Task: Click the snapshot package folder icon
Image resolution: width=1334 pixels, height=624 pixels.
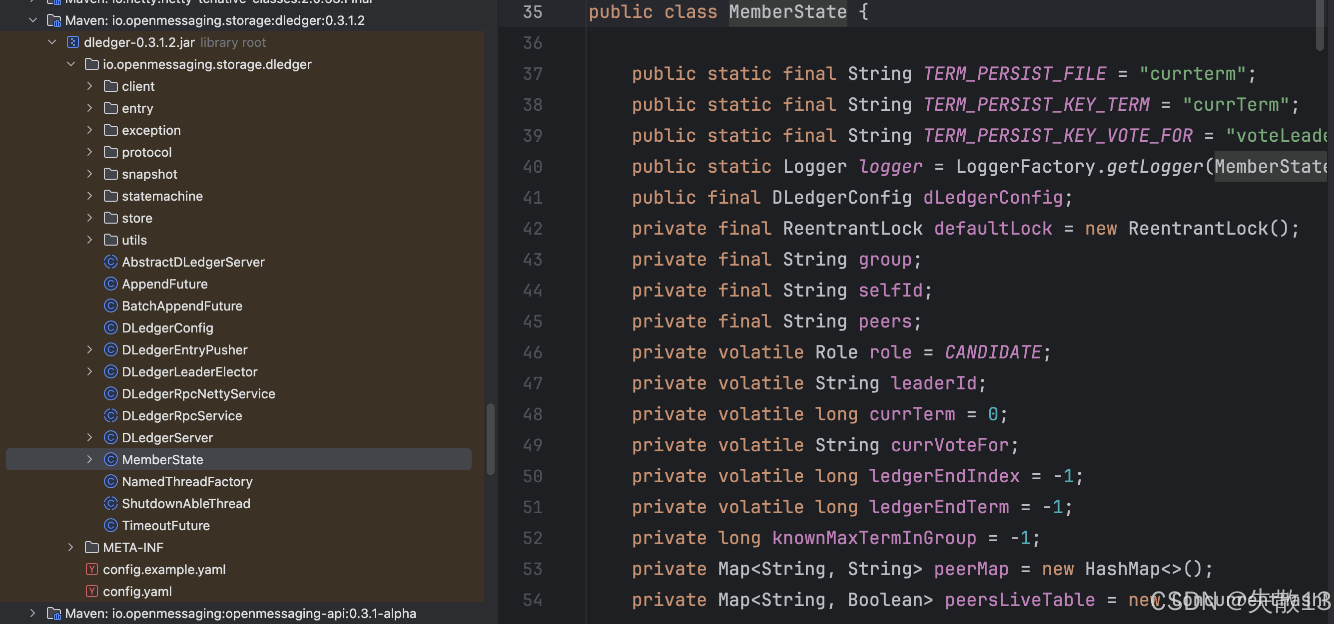Action: tap(110, 174)
